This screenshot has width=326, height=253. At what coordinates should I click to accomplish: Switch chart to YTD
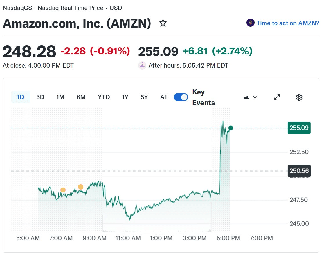pyautogui.click(x=104, y=97)
